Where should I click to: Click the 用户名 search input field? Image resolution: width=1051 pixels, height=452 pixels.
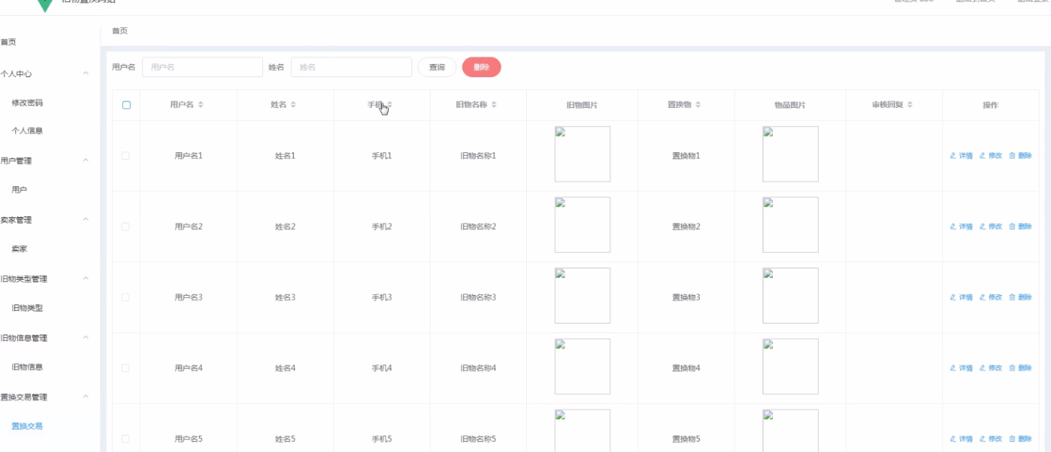202,67
